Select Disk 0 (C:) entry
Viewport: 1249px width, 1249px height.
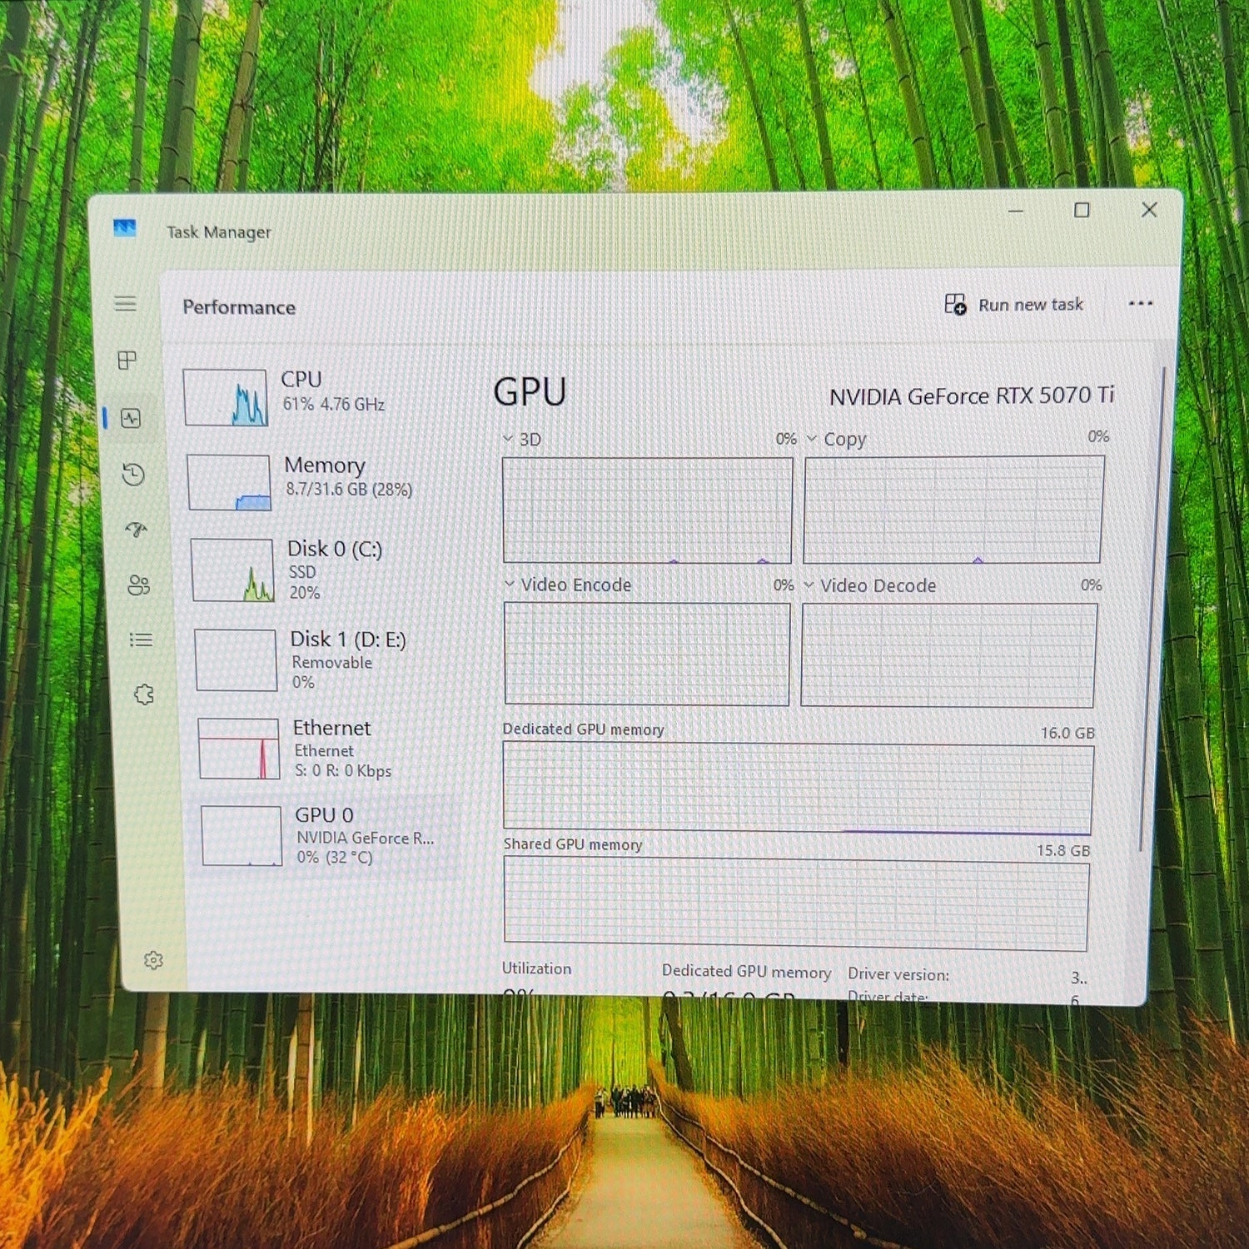point(324,570)
